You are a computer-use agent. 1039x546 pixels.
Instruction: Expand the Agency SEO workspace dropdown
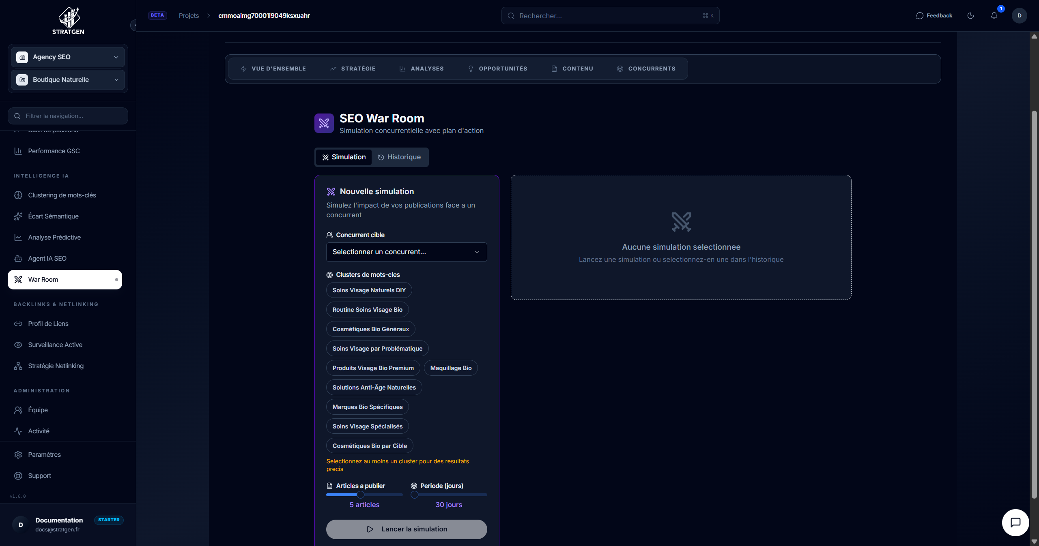pos(68,57)
